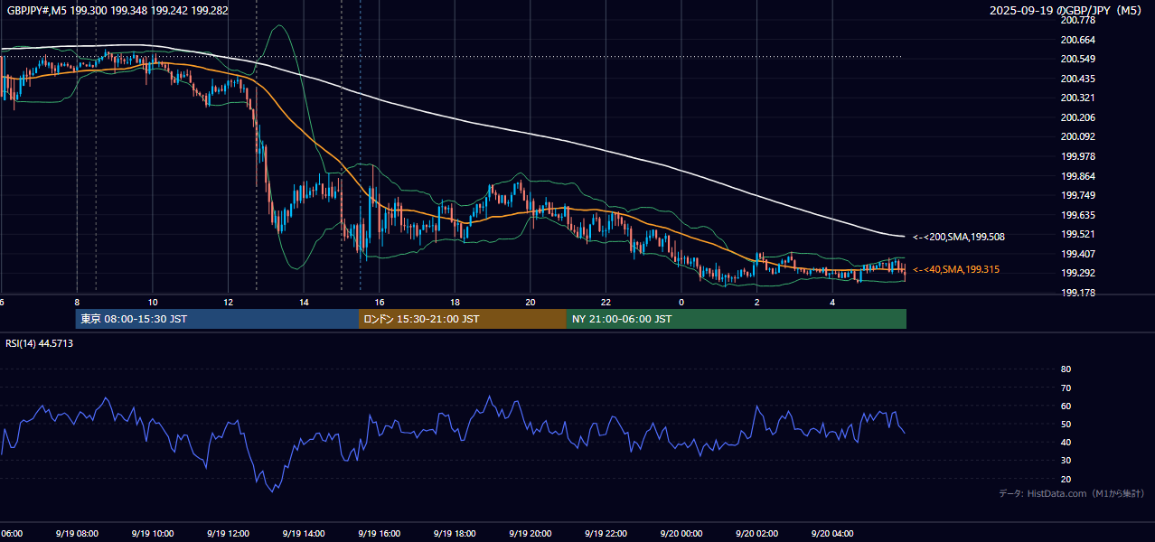The width and height of the screenshot is (1155, 542).
Task: Select the 40,SMA,199.315 line label
Action: tap(956, 269)
